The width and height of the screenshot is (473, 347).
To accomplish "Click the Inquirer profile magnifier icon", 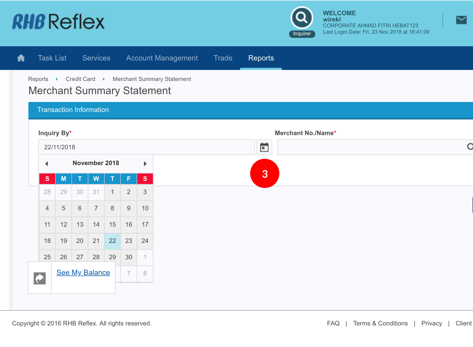I will (x=302, y=18).
